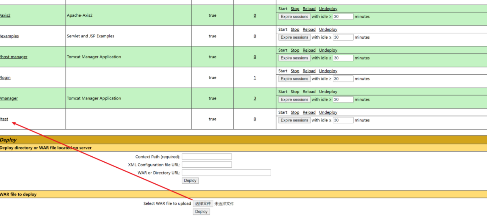The width and height of the screenshot is (487, 216).
Task: Reload the /examples application
Action: pos(309,30)
